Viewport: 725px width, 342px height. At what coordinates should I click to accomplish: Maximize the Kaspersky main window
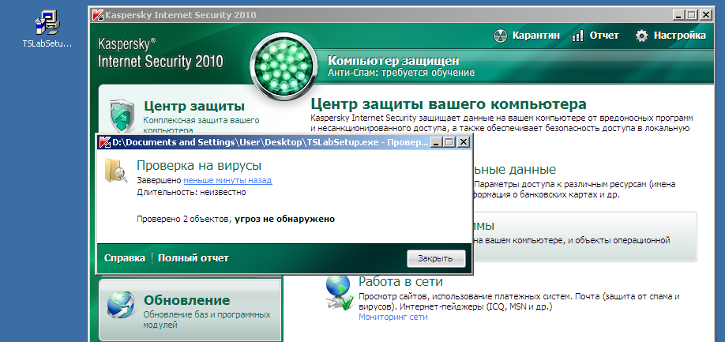pos(691,15)
